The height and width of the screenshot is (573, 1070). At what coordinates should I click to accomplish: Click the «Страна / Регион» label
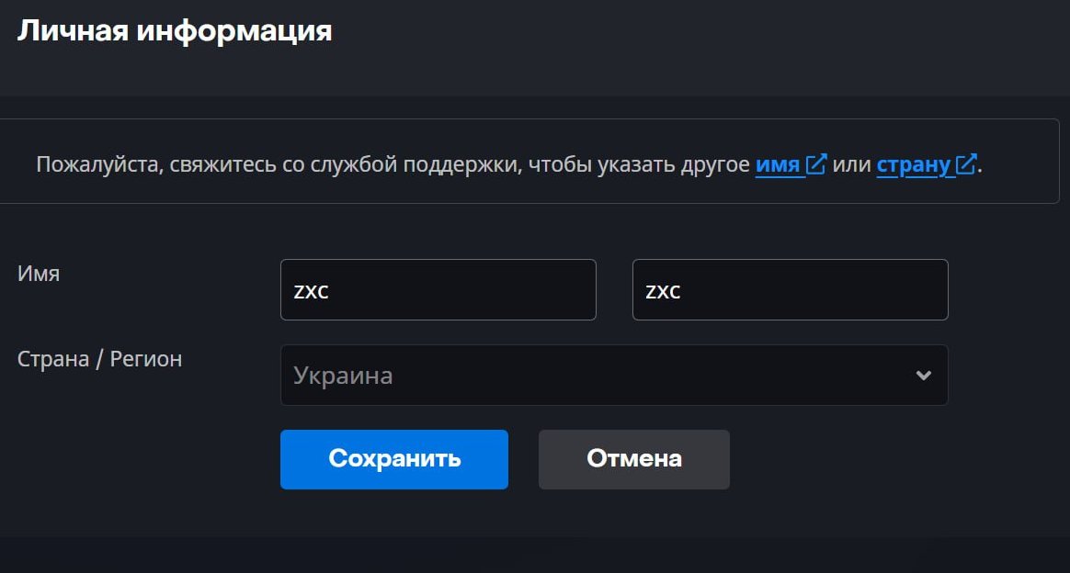(x=99, y=359)
